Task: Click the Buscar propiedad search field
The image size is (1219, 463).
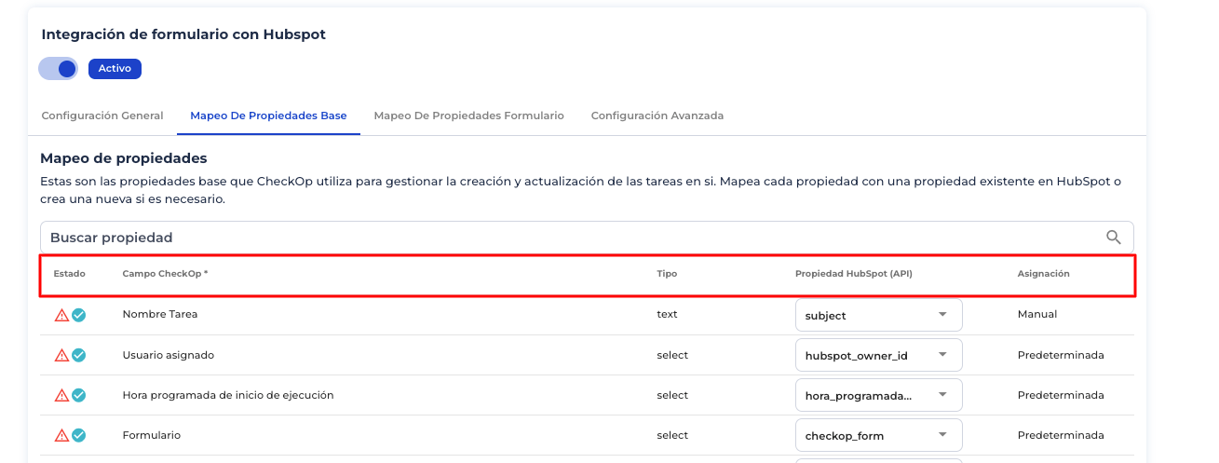Action: click(559, 238)
